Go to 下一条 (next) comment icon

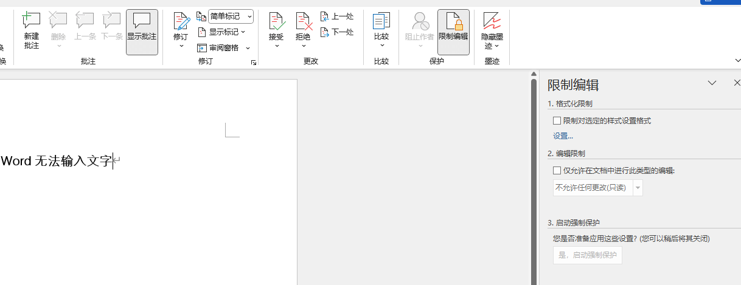pos(112,21)
